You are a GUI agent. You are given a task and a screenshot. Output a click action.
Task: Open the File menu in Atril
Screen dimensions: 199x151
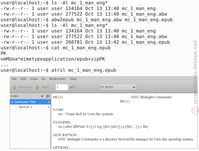(14, 79)
